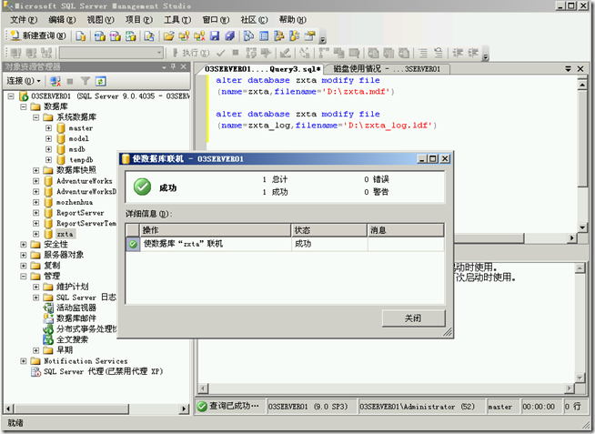Viewport: 595px width, 434px height.
Task: Click the New Query (新建查询) button
Action: coord(37,35)
